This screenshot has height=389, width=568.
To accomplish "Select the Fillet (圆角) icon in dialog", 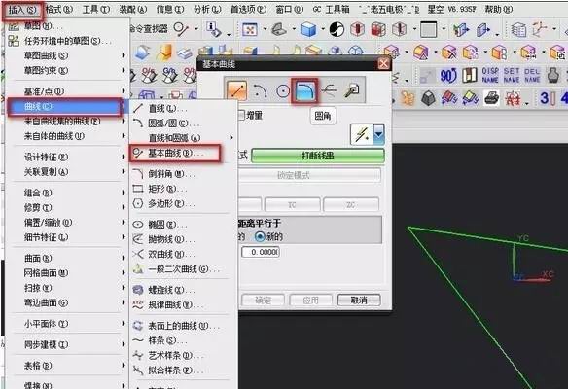I will coord(304,90).
